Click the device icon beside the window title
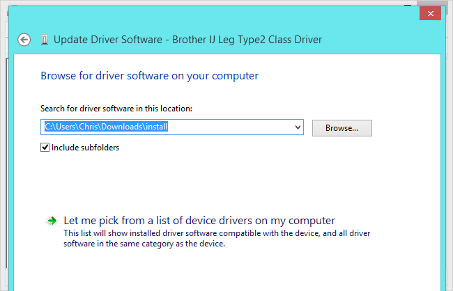Image resolution: width=453 pixels, height=291 pixels. (x=45, y=40)
